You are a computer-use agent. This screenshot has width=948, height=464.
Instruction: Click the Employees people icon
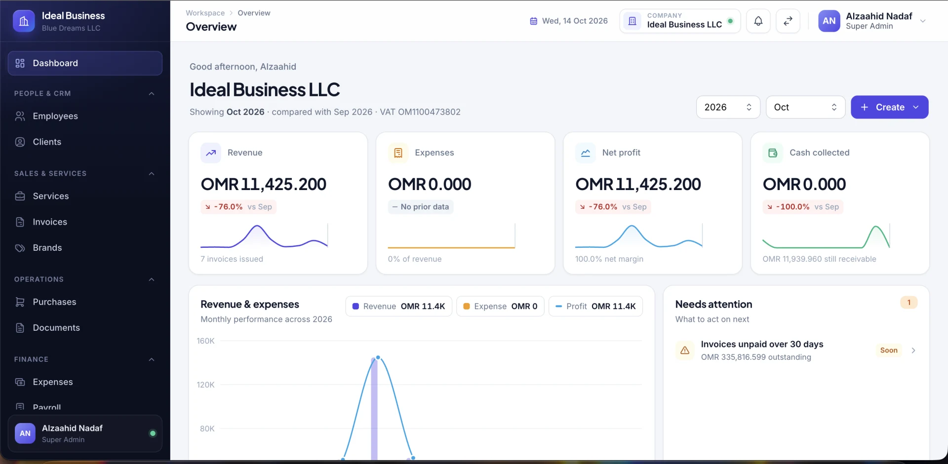(20, 116)
